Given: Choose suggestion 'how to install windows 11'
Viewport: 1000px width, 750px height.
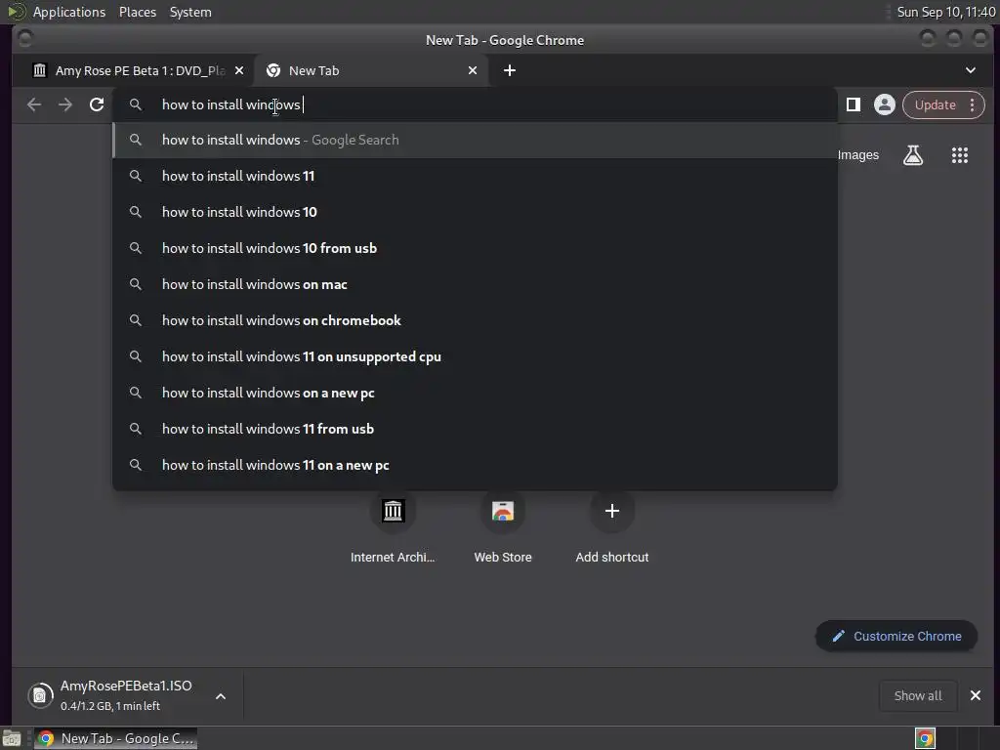Looking at the screenshot, I should [x=475, y=176].
